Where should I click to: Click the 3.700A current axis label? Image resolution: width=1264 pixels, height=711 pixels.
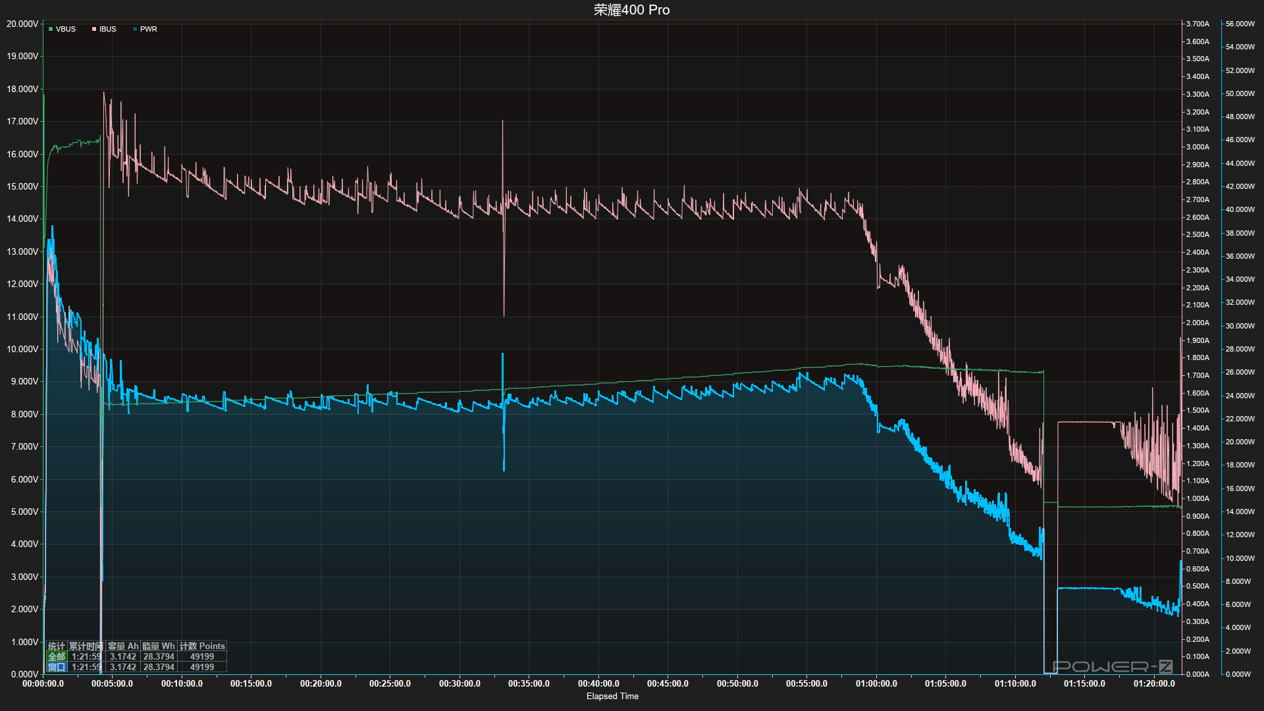point(1198,24)
